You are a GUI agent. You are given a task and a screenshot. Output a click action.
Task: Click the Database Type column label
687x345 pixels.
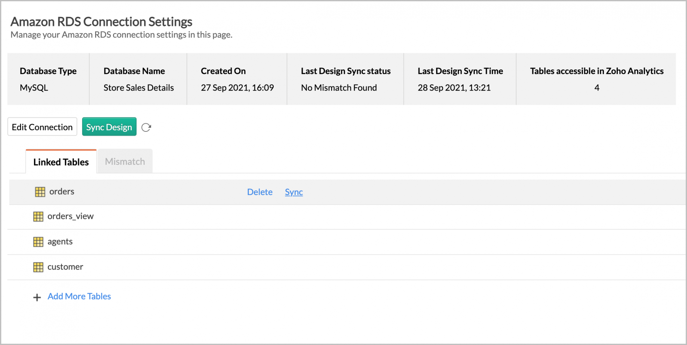[x=48, y=71]
